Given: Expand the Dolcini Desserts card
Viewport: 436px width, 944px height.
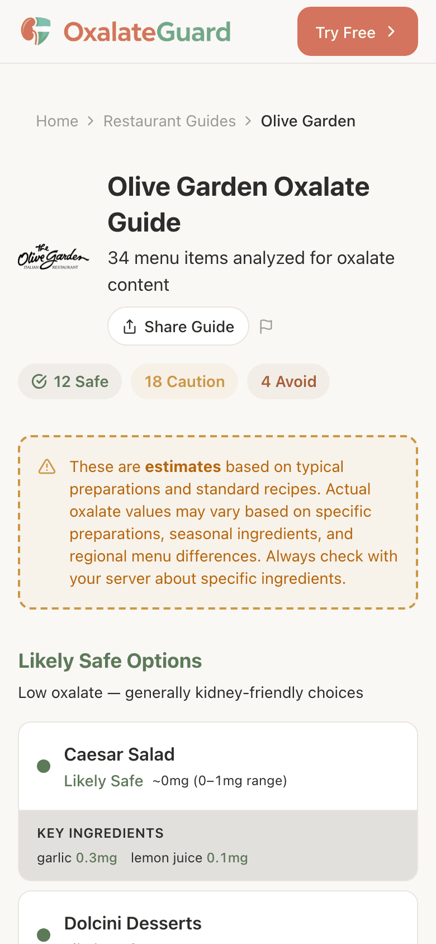Looking at the screenshot, I should click(x=218, y=923).
